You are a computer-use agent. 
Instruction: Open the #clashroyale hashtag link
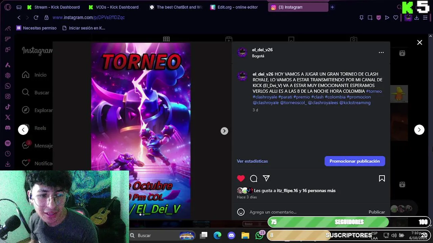pyautogui.click(x=265, y=97)
